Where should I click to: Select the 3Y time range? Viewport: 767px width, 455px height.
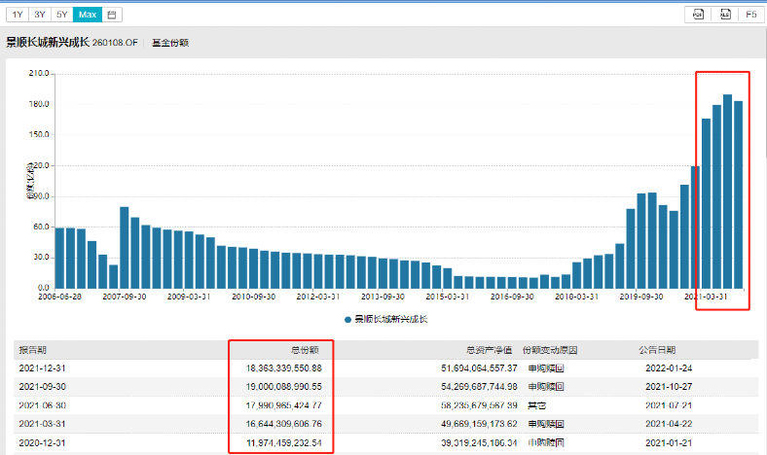40,15
